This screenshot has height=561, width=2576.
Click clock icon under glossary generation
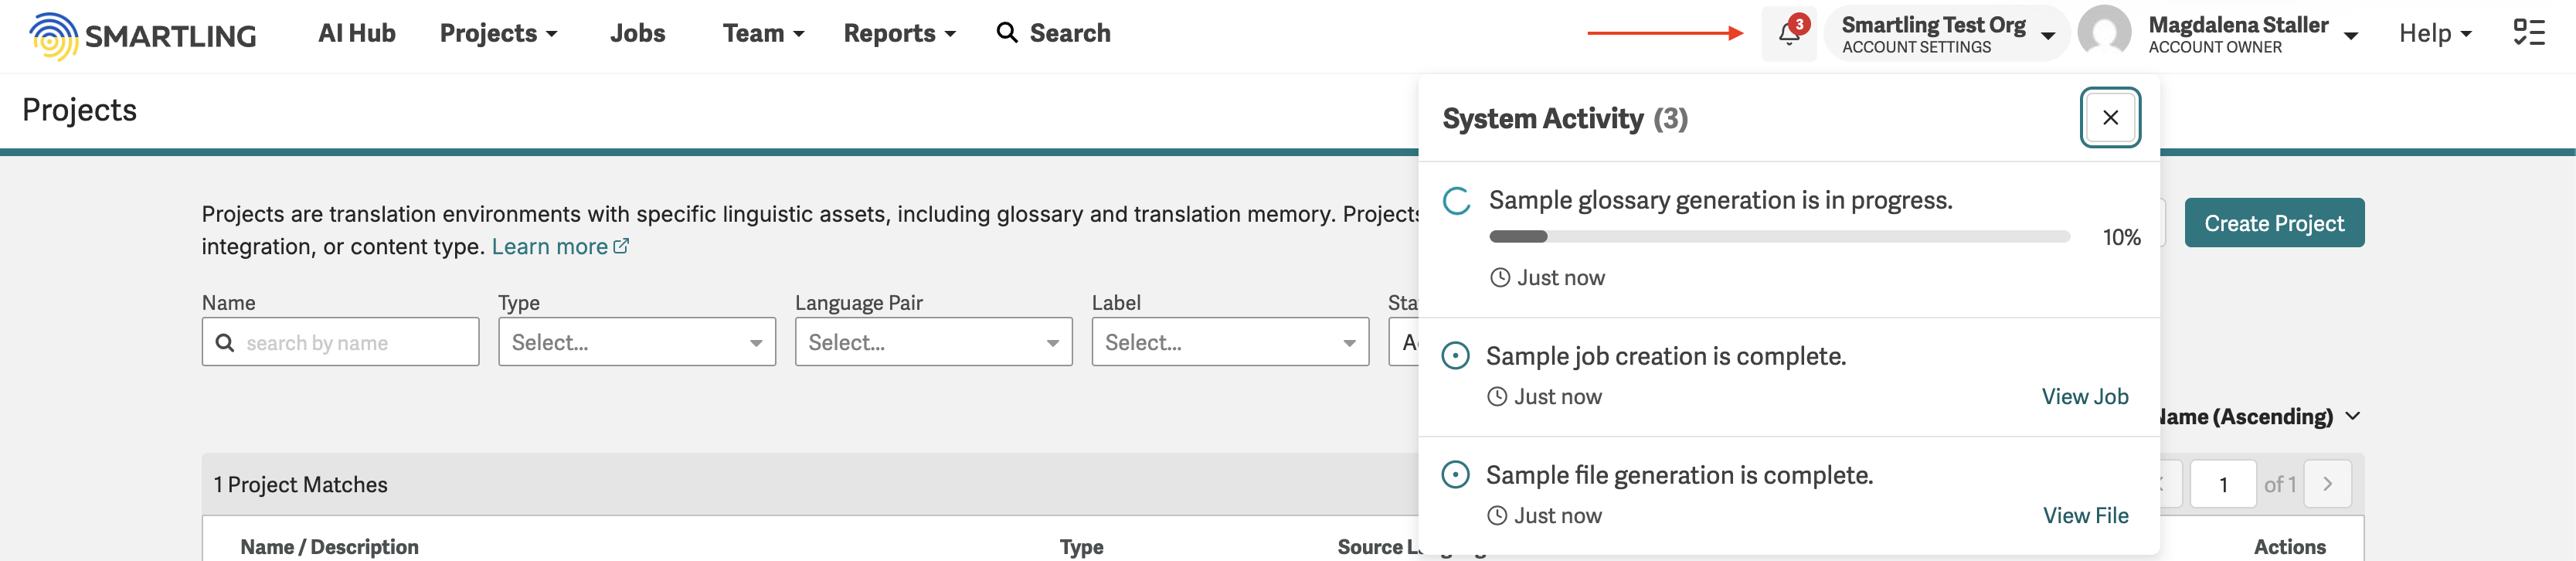pyautogui.click(x=1500, y=278)
